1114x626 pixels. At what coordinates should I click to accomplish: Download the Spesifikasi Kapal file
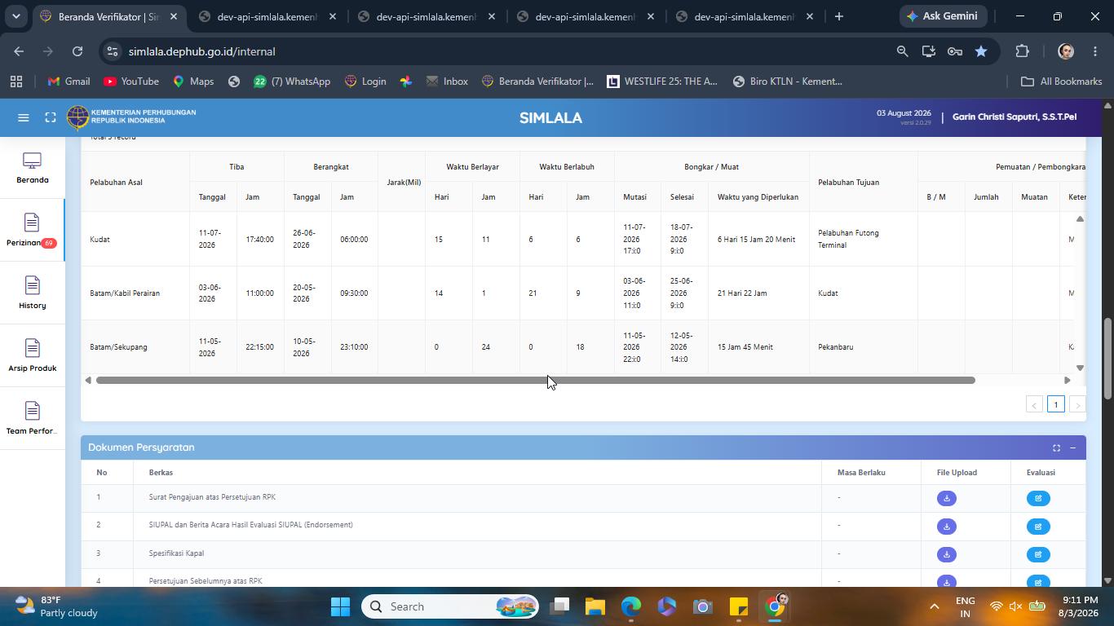(946, 554)
